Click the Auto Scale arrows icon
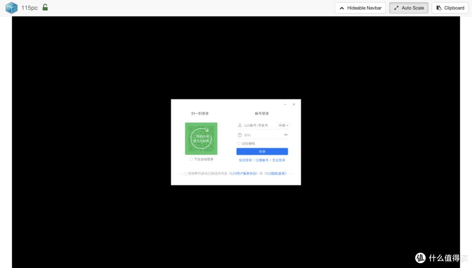Viewport: 472px width, 268px height. [396, 7]
